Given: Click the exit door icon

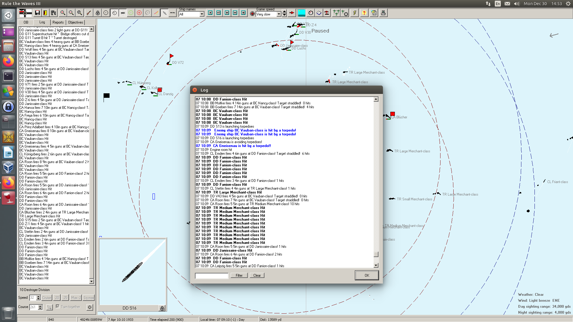Looking at the screenshot, I should click(x=45, y=13).
